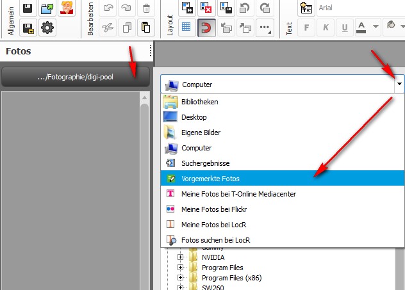Click the Fotos panel dotted grip handle
Viewport: 405px width, 290px height.
coord(151,51)
